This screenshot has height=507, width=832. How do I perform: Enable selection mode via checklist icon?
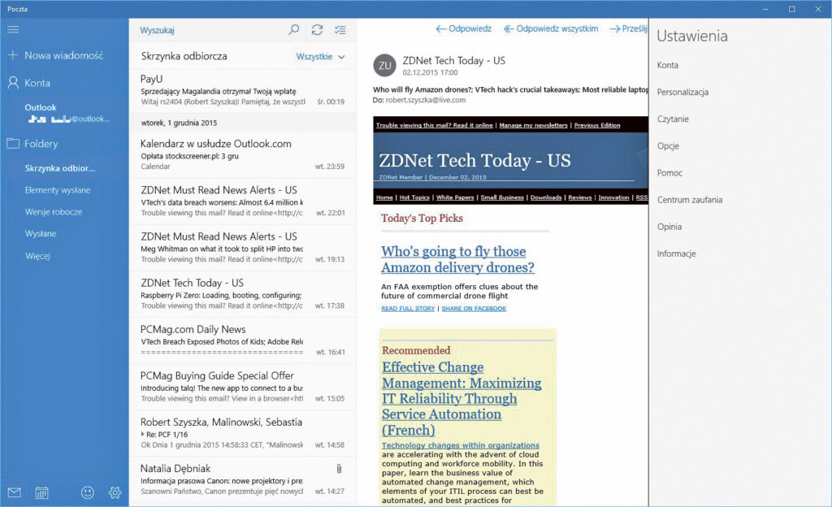[x=340, y=30]
